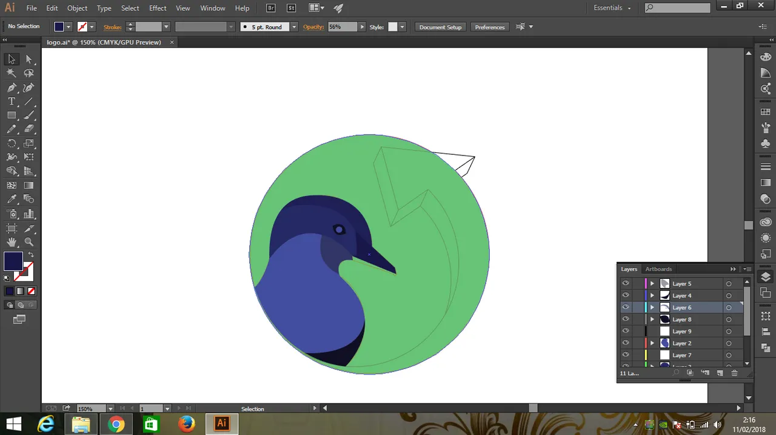
Task: Open the fill color dropdown in control bar
Action: 69,27
